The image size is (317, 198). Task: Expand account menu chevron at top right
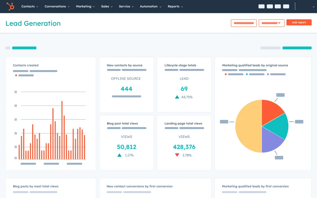313,7
